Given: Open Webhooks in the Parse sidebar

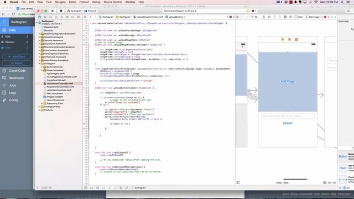Looking at the screenshot, I should coord(17,78).
